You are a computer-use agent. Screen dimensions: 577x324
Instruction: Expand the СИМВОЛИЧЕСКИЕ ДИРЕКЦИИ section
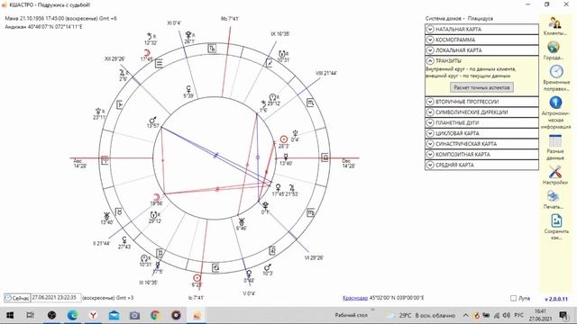481,112
